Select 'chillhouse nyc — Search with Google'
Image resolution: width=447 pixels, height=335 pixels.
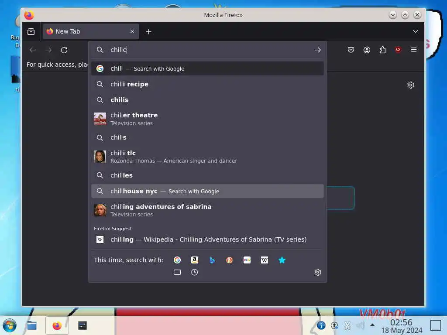(x=207, y=191)
